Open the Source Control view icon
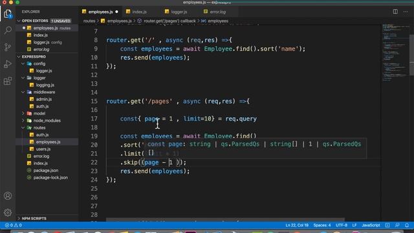The height and width of the screenshot is (233, 414). 8,47
